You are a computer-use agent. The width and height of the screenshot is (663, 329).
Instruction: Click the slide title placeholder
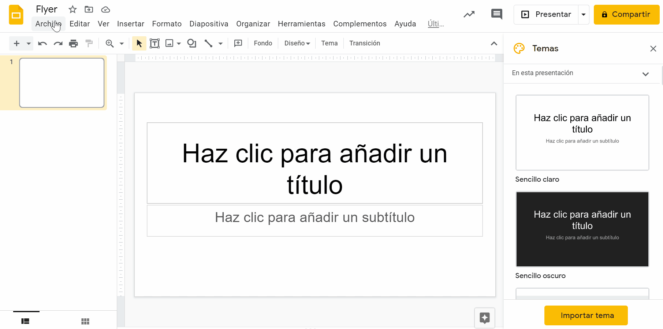[x=315, y=163]
